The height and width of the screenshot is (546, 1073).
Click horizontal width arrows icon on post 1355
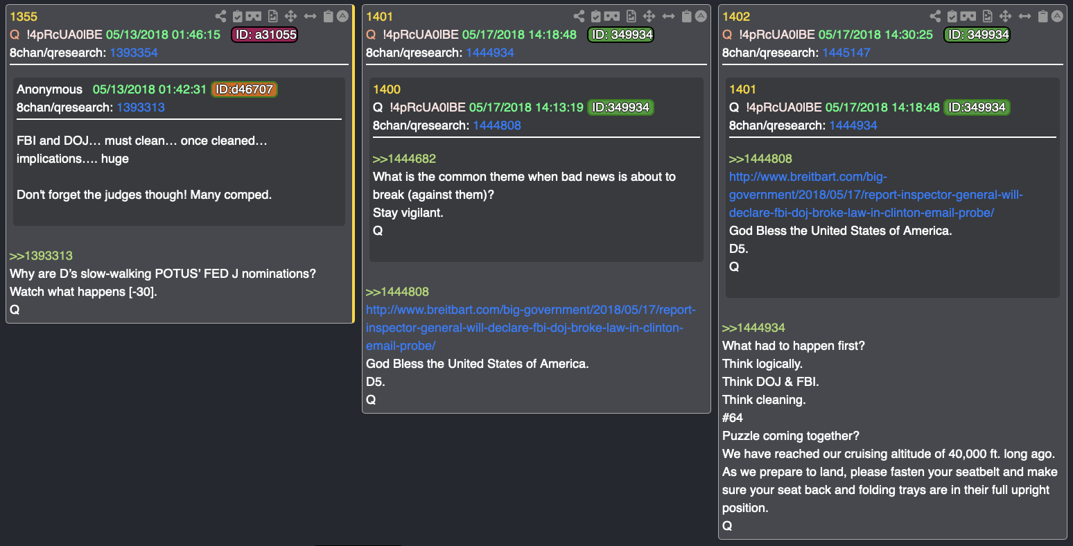(311, 16)
